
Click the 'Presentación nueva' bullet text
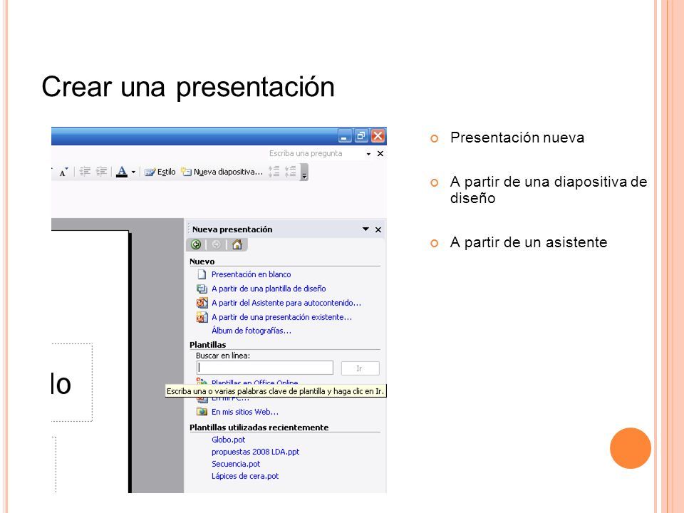[x=517, y=138]
